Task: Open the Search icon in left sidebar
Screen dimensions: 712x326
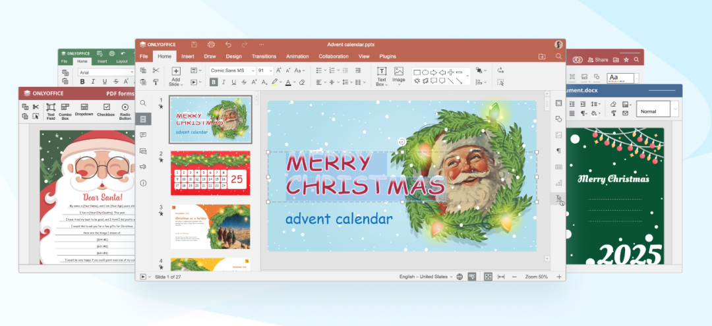Action: coord(143,103)
